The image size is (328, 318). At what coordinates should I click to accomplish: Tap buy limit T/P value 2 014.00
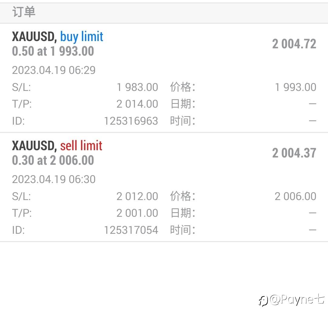pos(137,104)
